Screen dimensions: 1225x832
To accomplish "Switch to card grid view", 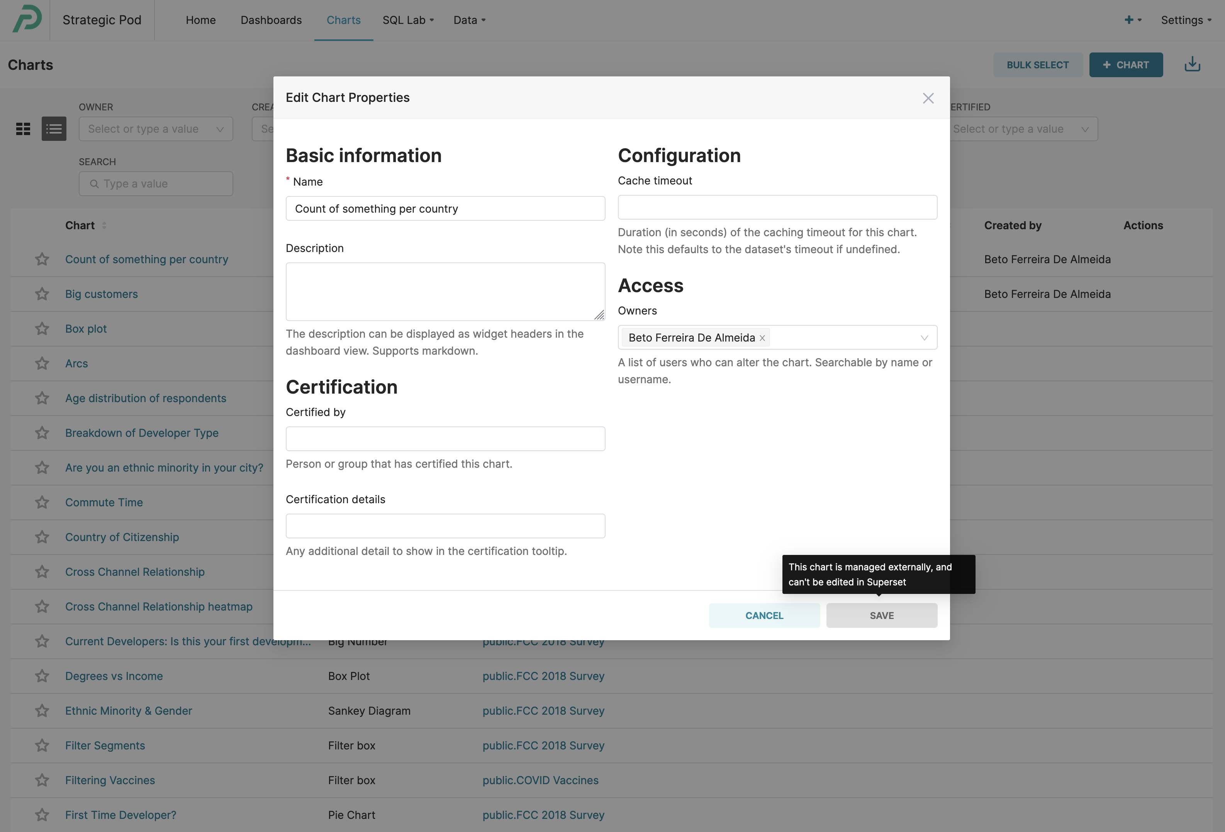I will (23, 129).
